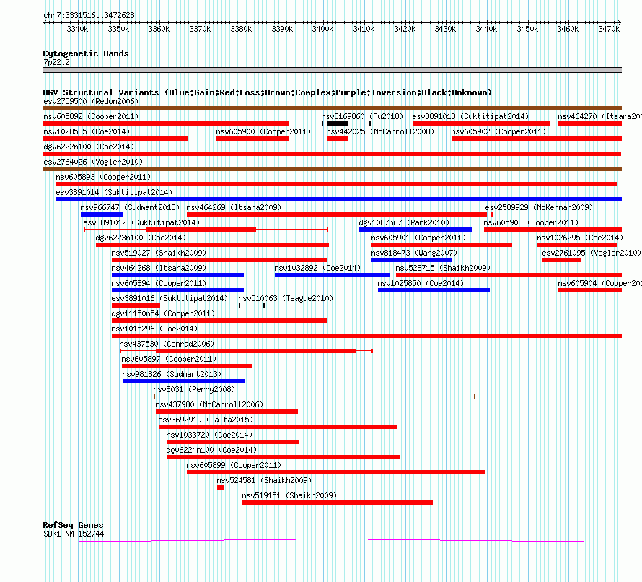Click nsv524581 (Shaikh2009) label
Image resolution: width=642 pixels, height=582 pixels.
tap(264, 480)
